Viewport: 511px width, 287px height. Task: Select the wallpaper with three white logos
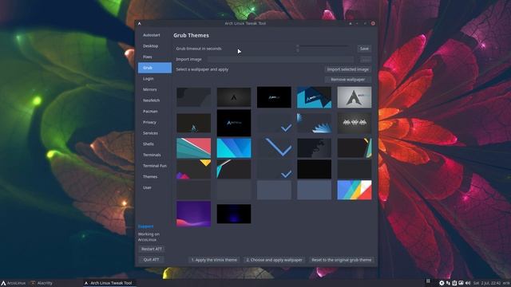click(x=355, y=123)
